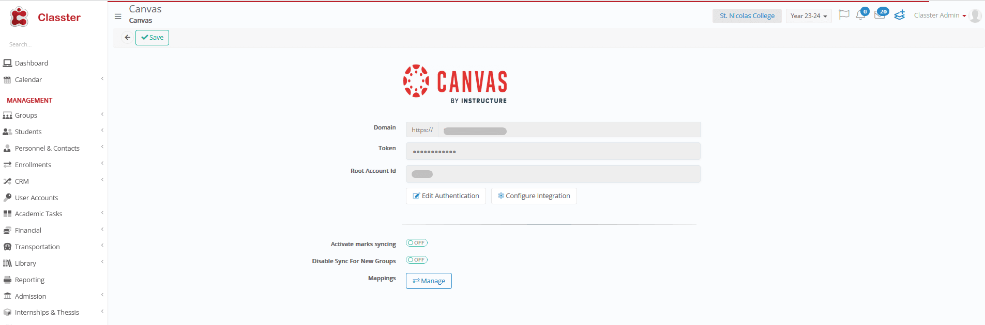Go back using the arrow button
The width and height of the screenshot is (985, 325).
pos(127,38)
